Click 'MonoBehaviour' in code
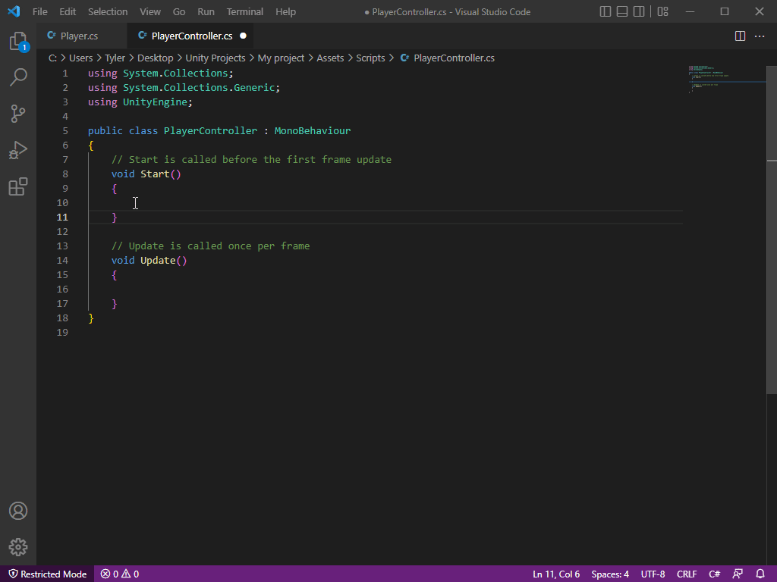Image resolution: width=777 pixels, height=582 pixels. tap(312, 130)
